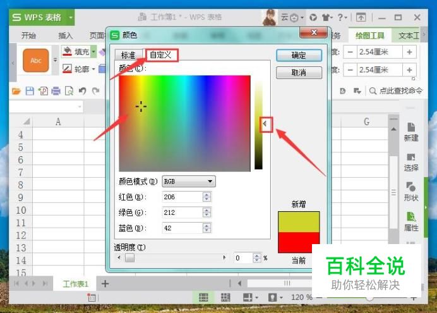This screenshot has width=437, height=313.
Task: Open the size dialog launcher below width field
Action: click(x=413, y=79)
